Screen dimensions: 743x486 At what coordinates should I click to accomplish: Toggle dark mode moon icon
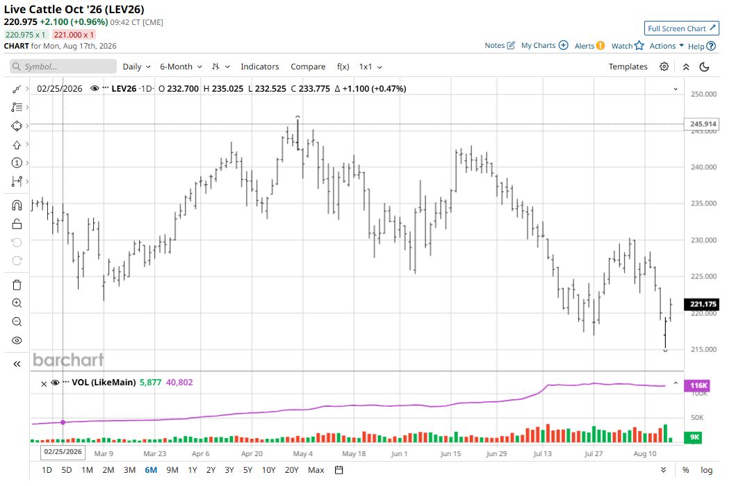click(705, 67)
